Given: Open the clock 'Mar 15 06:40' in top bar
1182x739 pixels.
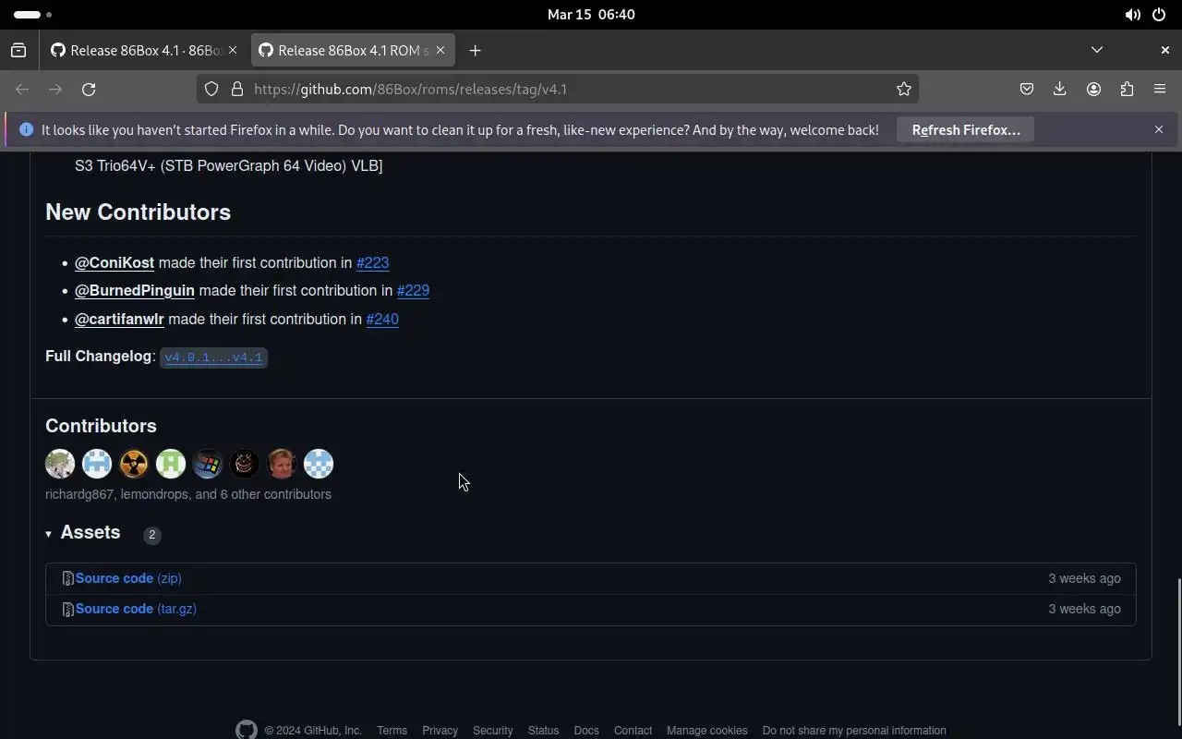Looking at the screenshot, I should point(591,15).
